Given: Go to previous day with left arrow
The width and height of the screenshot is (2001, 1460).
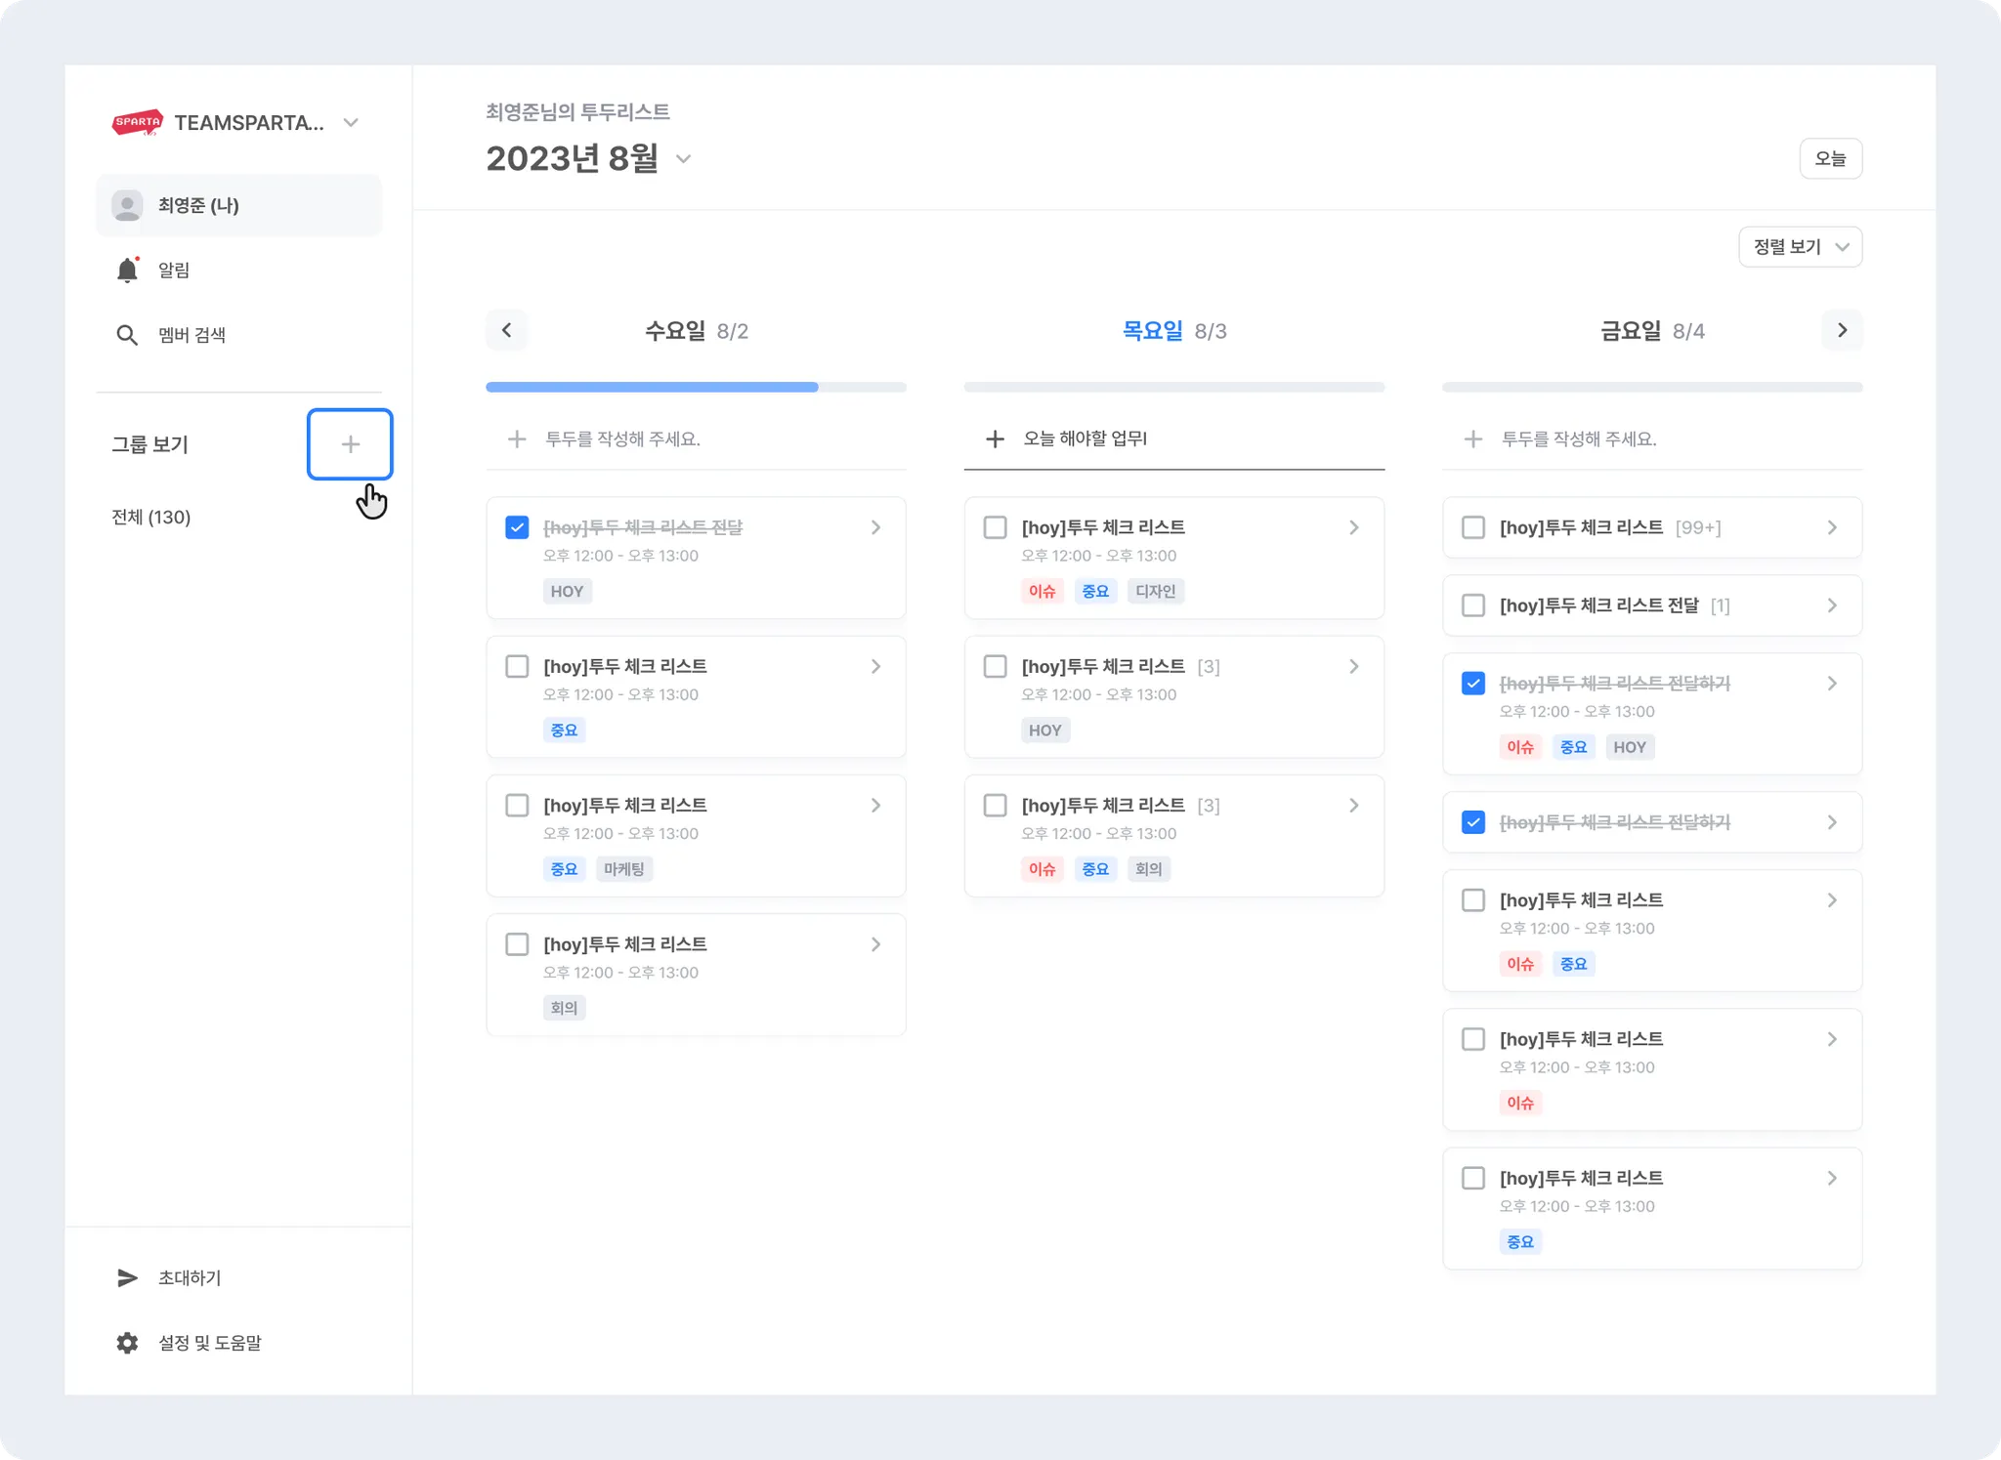Looking at the screenshot, I should (x=506, y=330).
